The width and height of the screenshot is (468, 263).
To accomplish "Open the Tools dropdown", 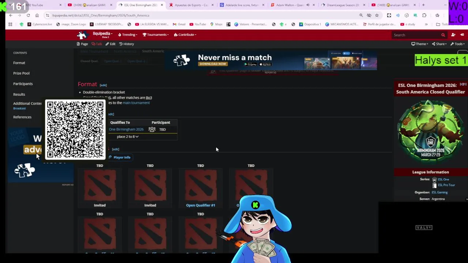I will pos(457,44).
